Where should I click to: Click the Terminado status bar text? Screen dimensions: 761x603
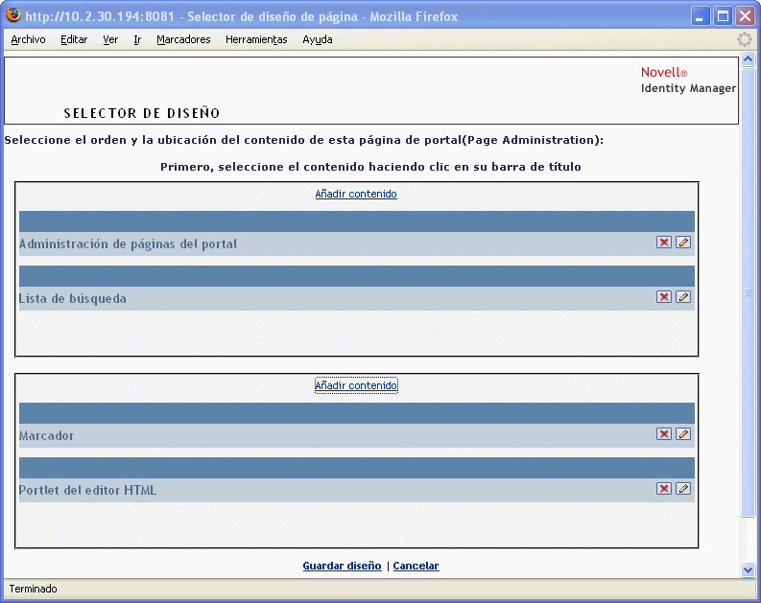point(33,589)
